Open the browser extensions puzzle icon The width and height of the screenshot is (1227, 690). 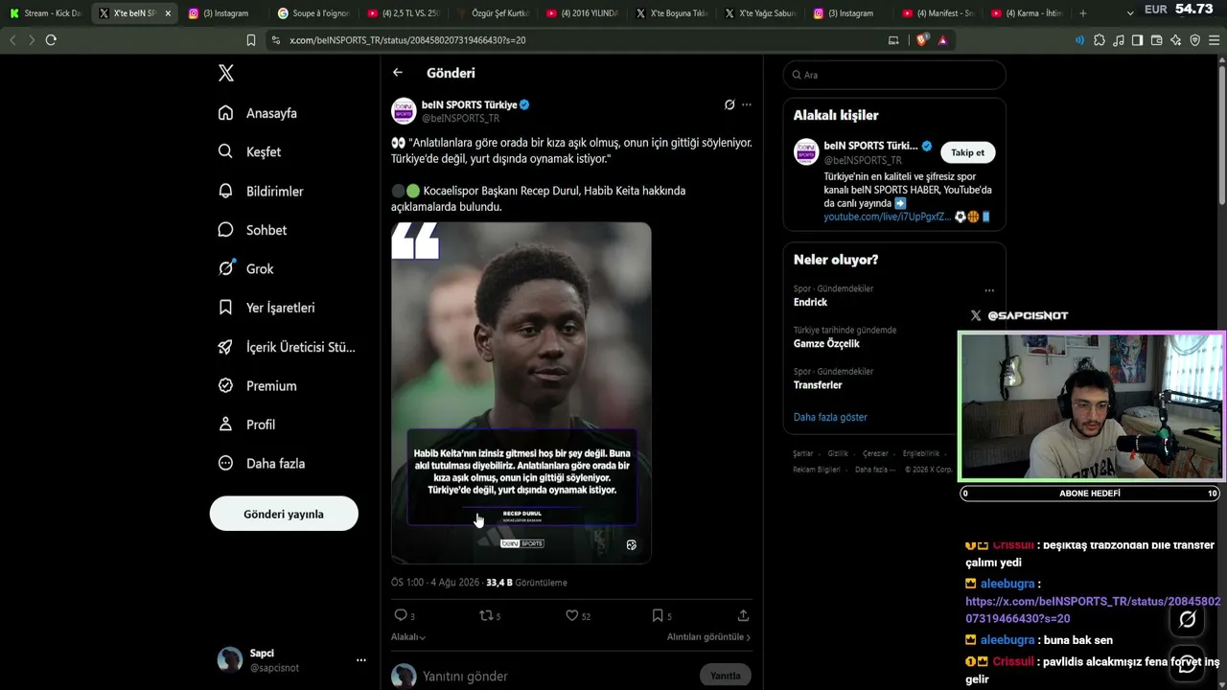tap(1099, 40)
